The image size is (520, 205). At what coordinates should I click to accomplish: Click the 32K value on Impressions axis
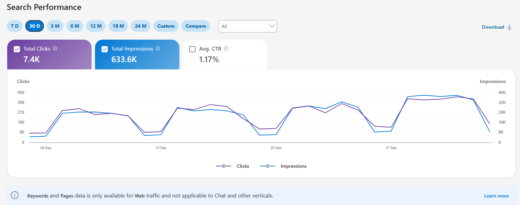pyautogui.click(x=502, y=102)
